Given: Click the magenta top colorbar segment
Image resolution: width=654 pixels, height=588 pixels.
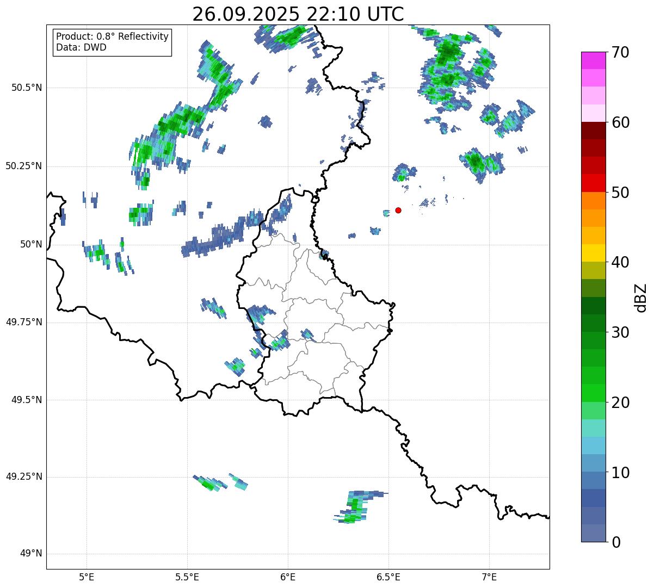Looking at the screenshot, I should point(593,60).
